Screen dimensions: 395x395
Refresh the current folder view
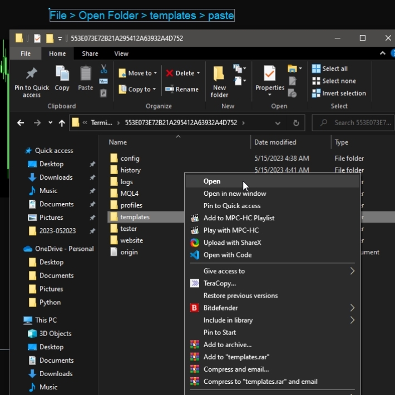click(x=296, y=123)
